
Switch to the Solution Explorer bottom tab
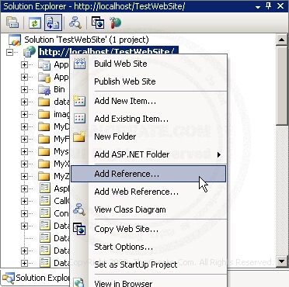pos(36,278)
